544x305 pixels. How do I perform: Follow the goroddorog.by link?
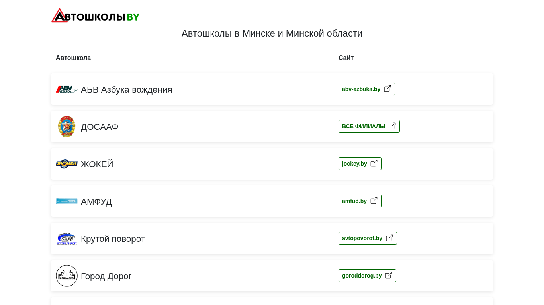[x=362, y=276]
